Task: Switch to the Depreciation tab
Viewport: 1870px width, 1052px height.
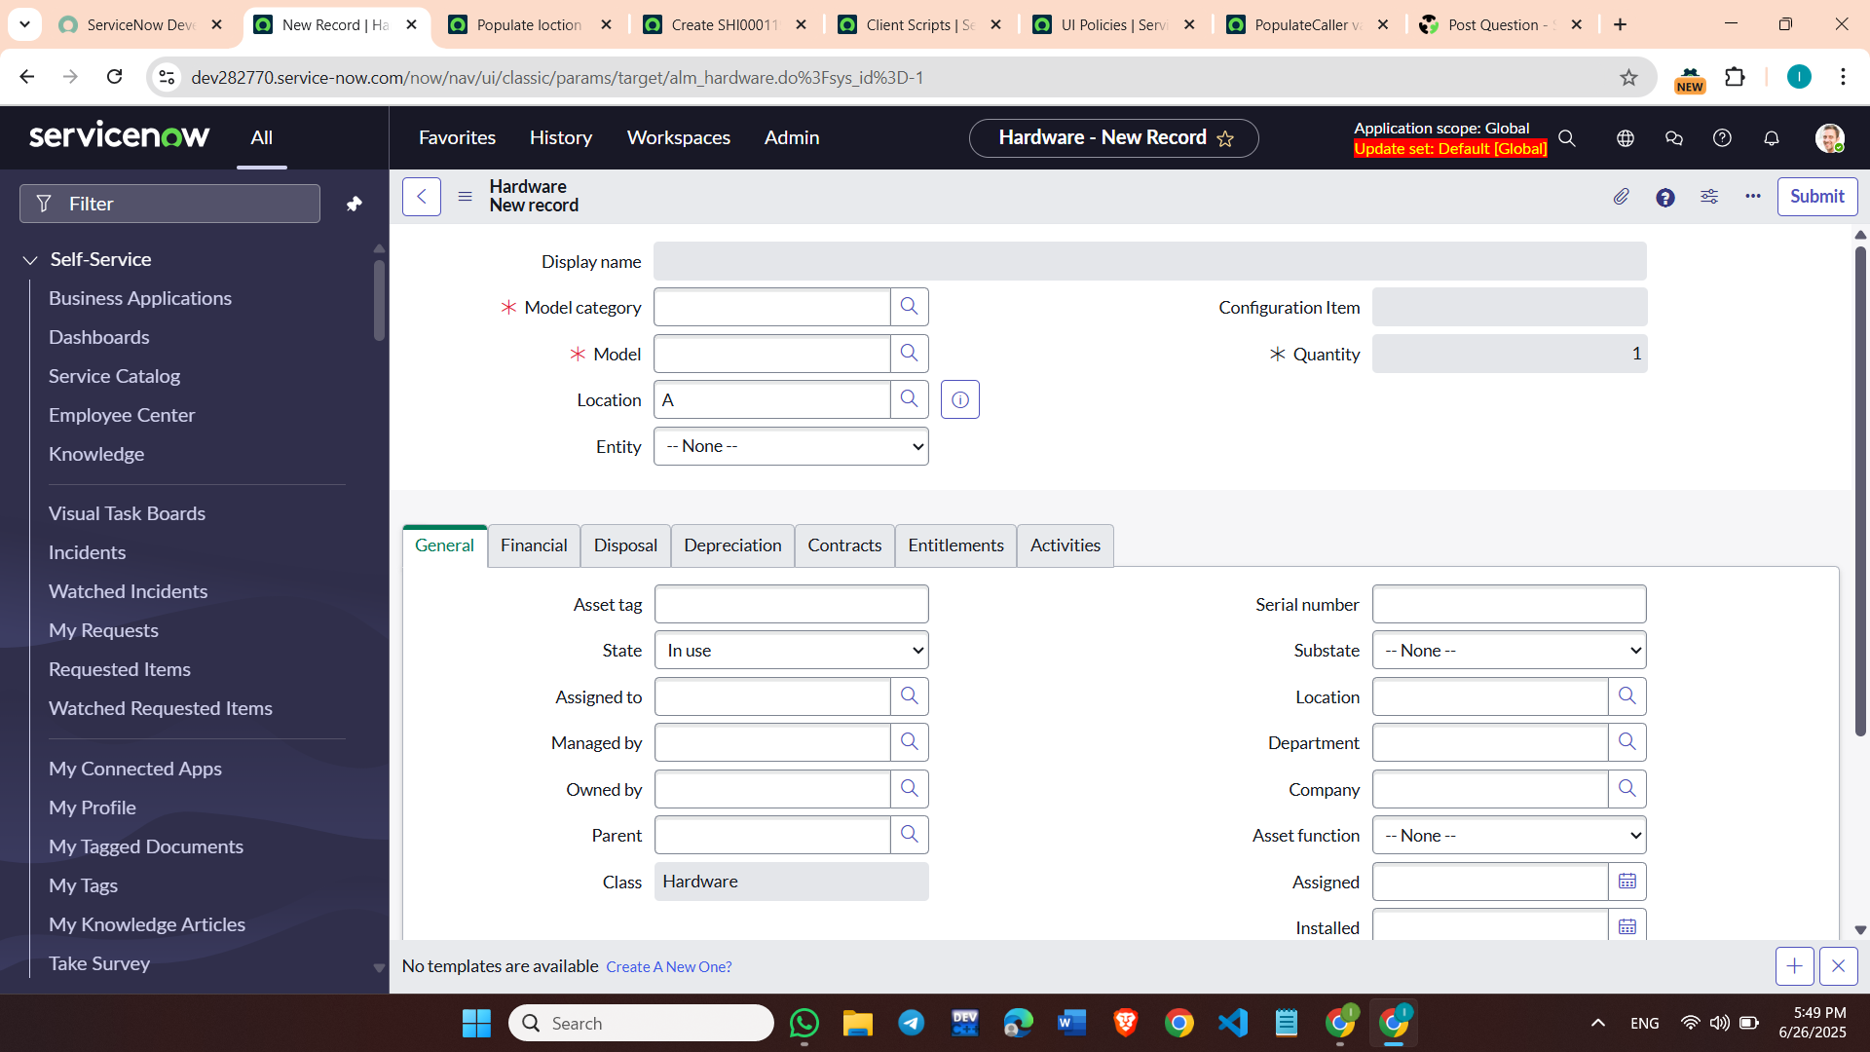Action: pyautogui.click(x=732, y=545)
